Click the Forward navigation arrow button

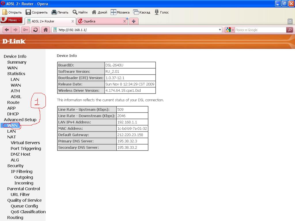point(16,30)
